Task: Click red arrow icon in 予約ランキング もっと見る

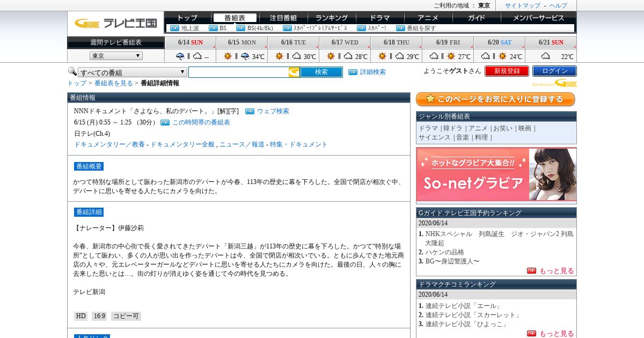Action: point(531,271)
